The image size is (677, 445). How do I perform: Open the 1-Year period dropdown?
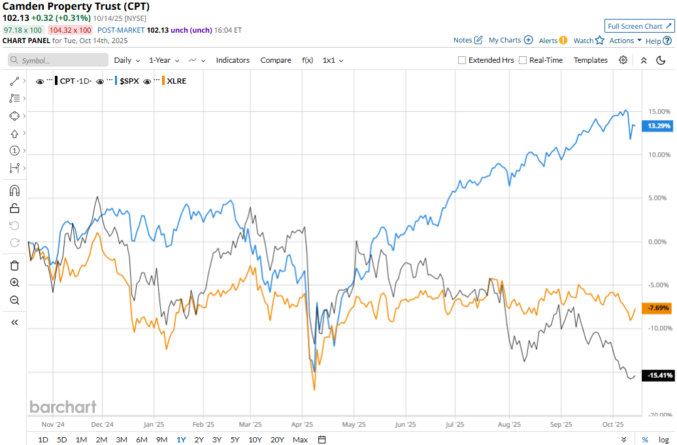164,60
